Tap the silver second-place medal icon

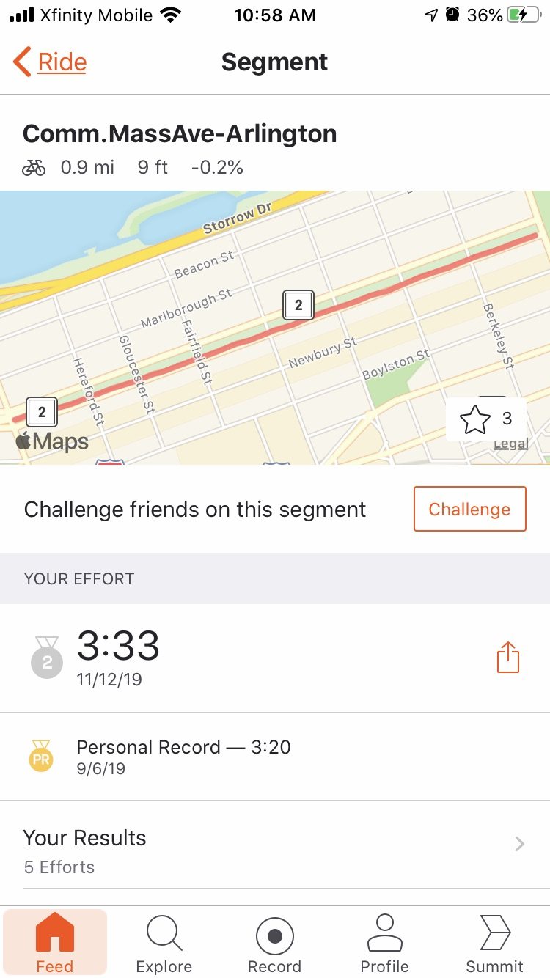coord(47,657)
